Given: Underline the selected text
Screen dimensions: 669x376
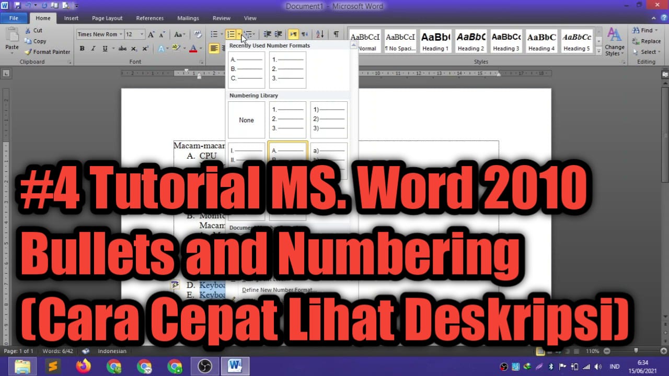Looking at the screenshot, I should (x=105, y=49).
